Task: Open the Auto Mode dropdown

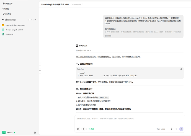Action: (162, 129)
